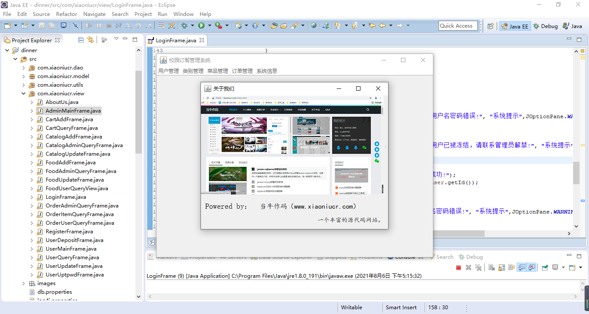Image resolution: width=589 pixels, height=314 pixels.
Task: Open the Debug tab in bottom panel
Action: 470,257
